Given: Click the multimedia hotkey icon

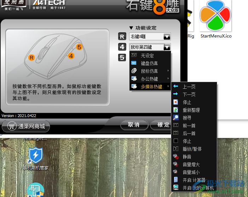Looking at the screenshot, I should click(x=134, y=86).
